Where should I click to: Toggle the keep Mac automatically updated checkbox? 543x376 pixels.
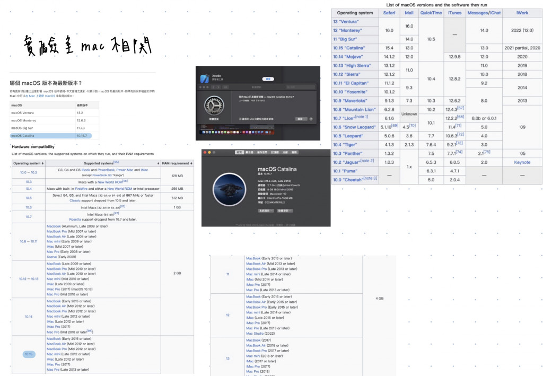(240, 119)
